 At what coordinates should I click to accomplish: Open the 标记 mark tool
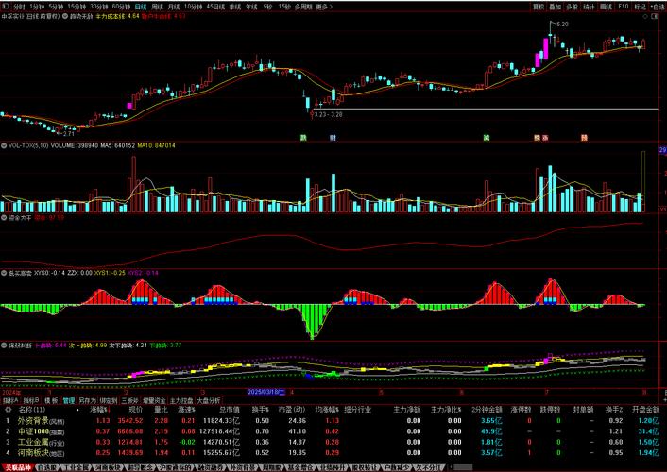(641, 6)
